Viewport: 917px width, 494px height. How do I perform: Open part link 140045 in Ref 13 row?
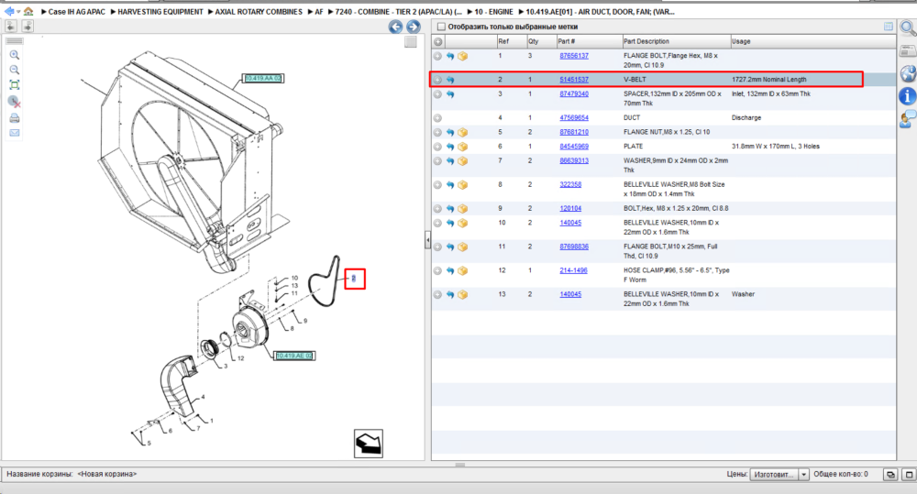(x=570, y=294)
